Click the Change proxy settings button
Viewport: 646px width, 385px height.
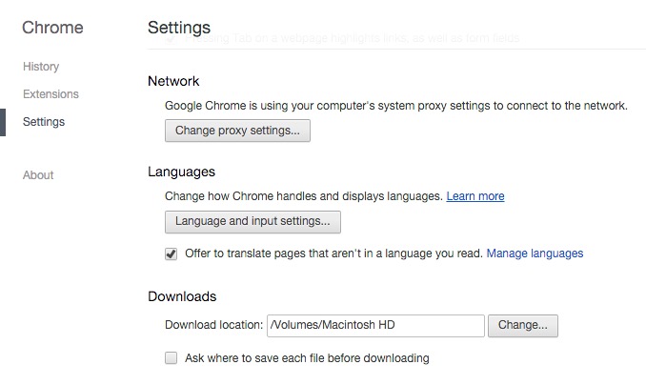237,131
